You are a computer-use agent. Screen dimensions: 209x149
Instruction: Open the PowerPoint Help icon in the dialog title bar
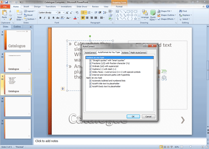[x=145, y=46]
